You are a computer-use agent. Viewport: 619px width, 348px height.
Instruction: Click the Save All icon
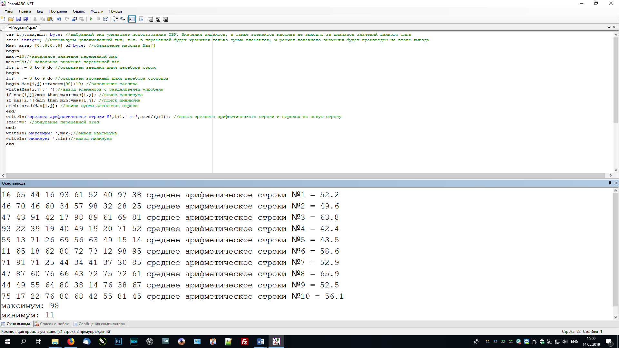(x=26, y=19)
